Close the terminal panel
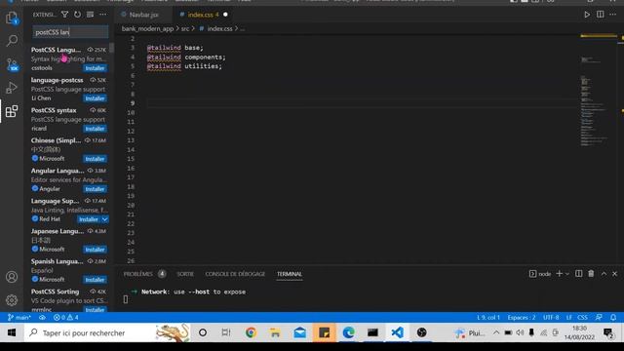The height and width of the screenshot is (351, 624). pyautogui.click(x=615, y=274)
